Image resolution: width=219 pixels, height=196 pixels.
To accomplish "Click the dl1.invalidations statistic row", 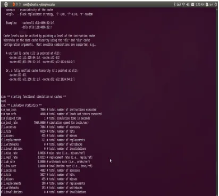I will pyautogui.click(x=44, y=192).
